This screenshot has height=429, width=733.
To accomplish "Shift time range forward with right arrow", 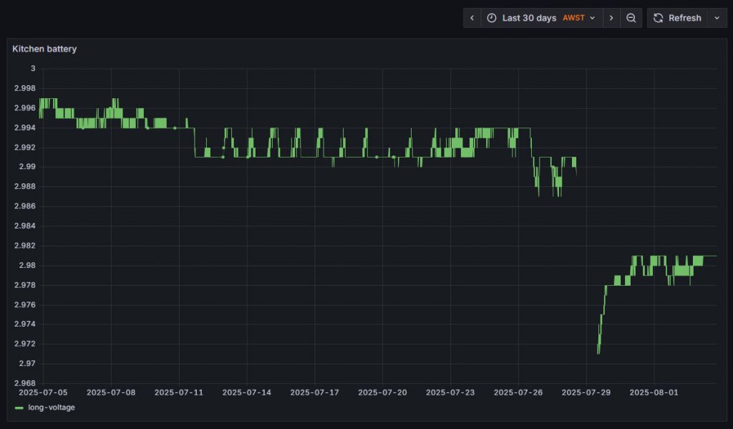I will 611,18.
